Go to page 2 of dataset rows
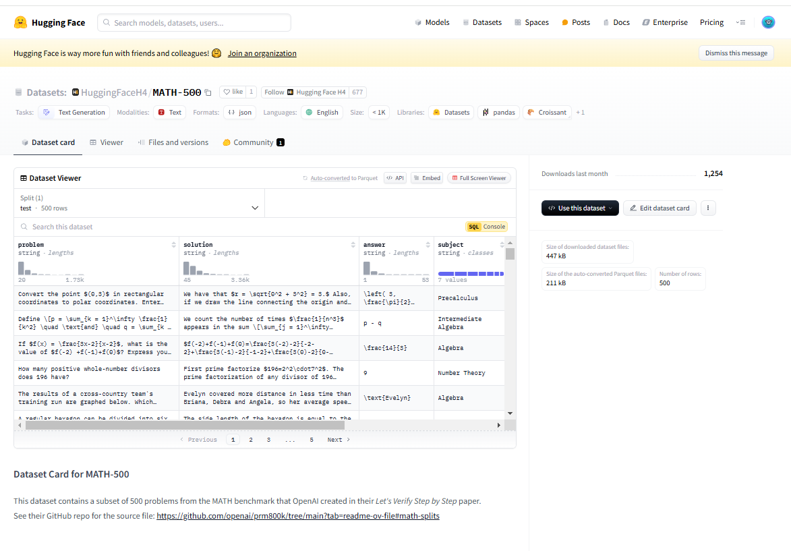Screen dimensions: 791x551 coord(251,440)
